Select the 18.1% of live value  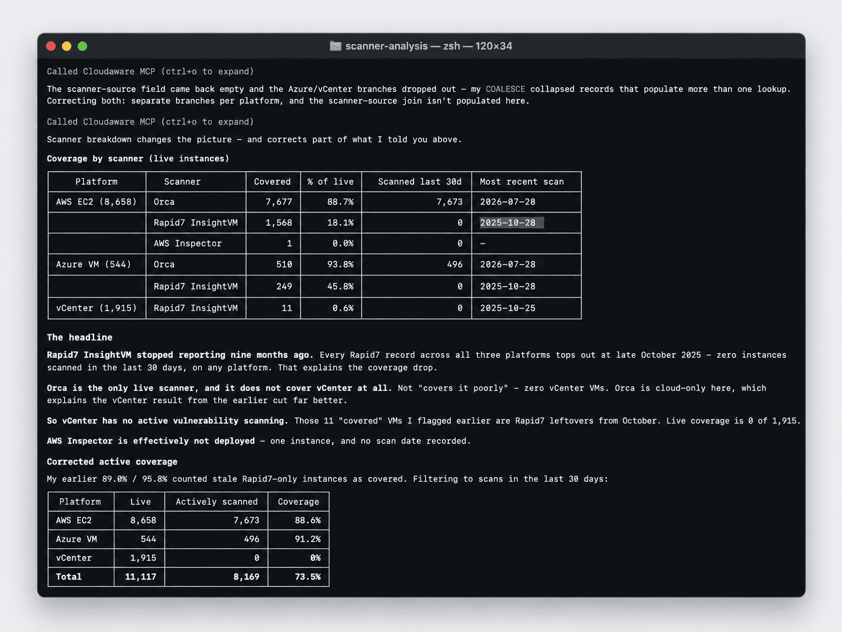coord(340,223)
